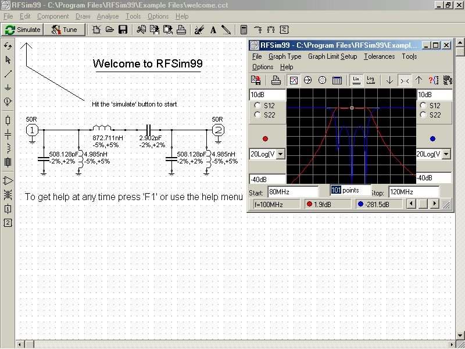Click the gears icon in graph toolbar
This screenshot has height=349, width=465.
(448, 80)
